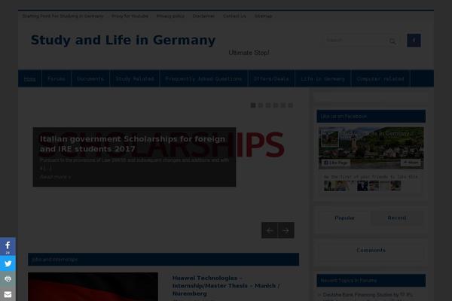Click the Jobs and Internships section header
This screenshot has width=452, height=301.
point(163,260)
